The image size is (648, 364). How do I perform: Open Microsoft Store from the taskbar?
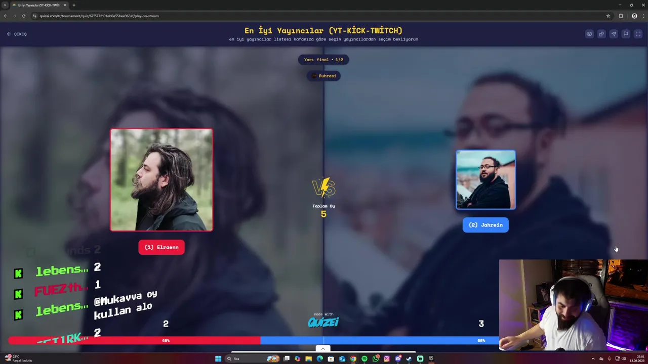click(x=331, y=358)
